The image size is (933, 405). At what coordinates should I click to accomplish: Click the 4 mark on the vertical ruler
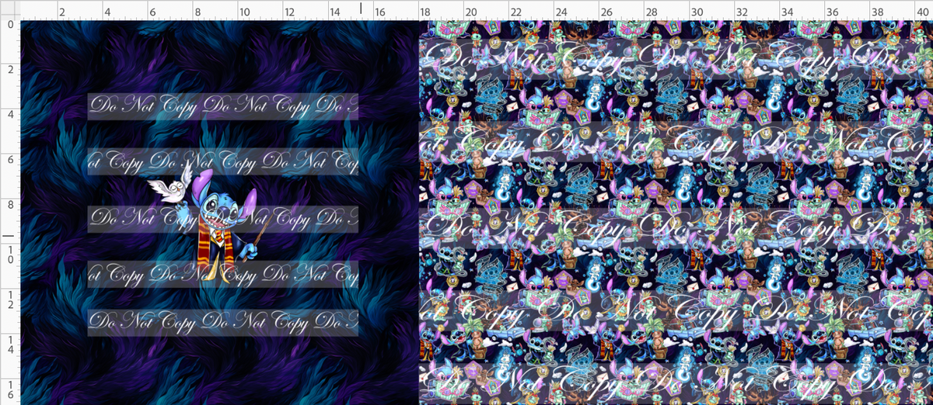(x=9, y=114)
